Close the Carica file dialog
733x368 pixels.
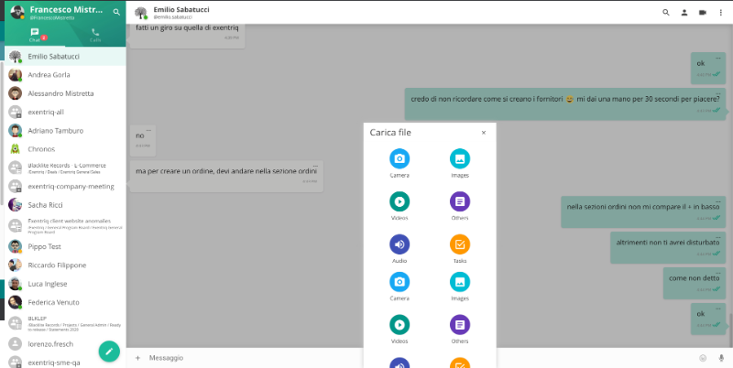coord(484,133)
